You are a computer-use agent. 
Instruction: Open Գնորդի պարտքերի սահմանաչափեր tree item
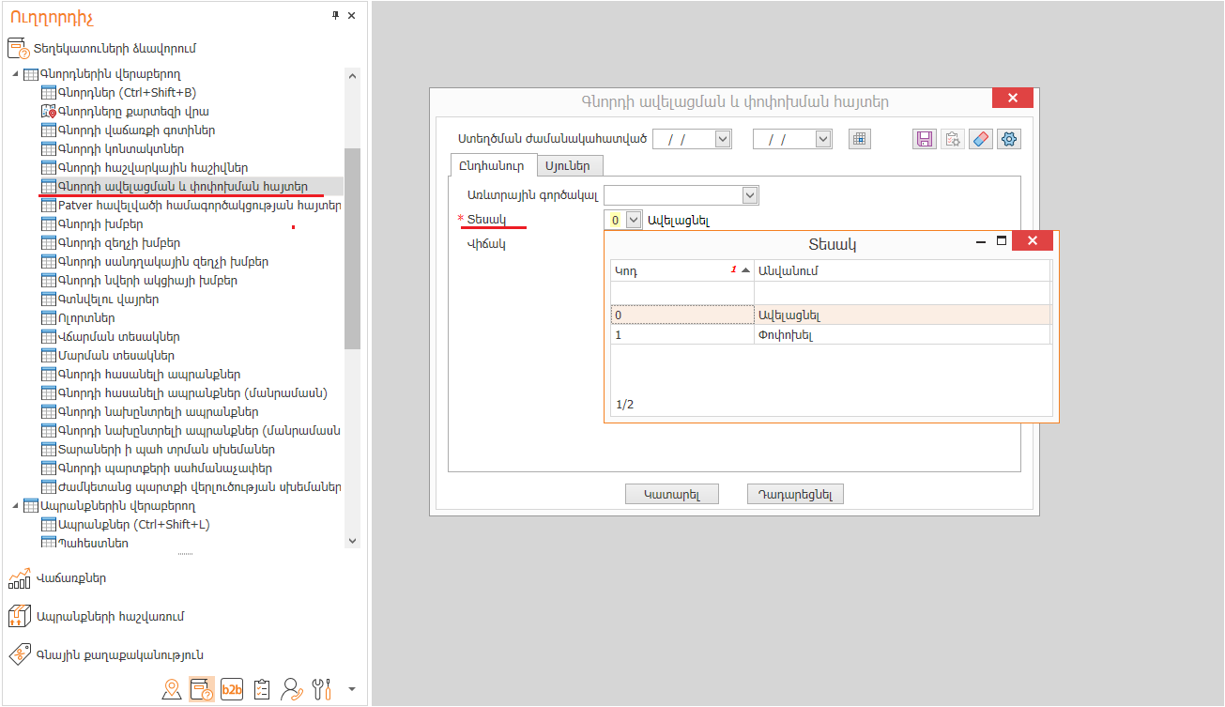click(x=165, y=469)
